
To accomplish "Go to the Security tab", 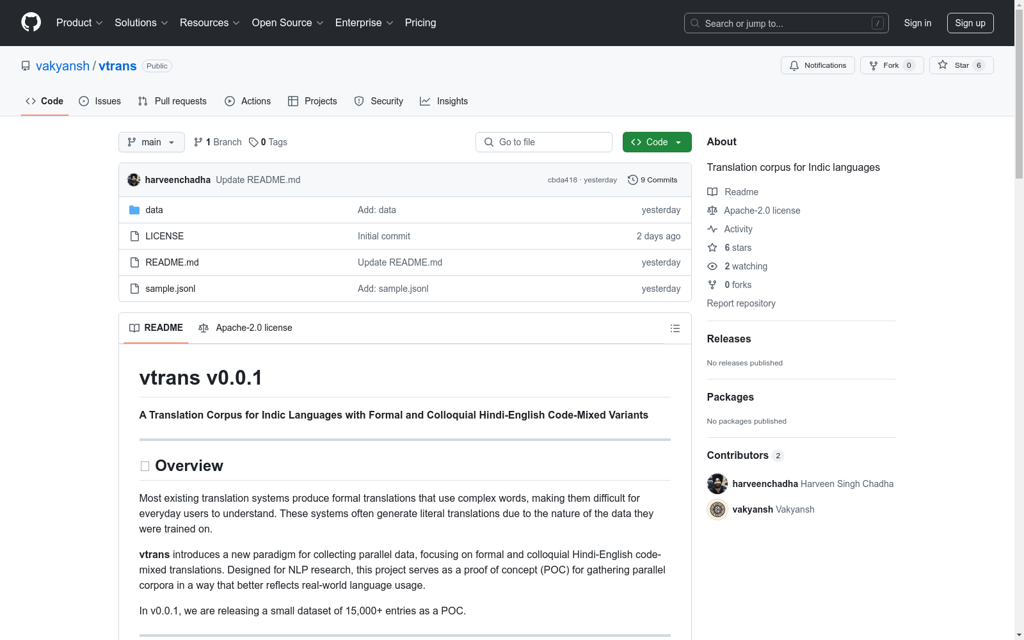I will (379, 101).
